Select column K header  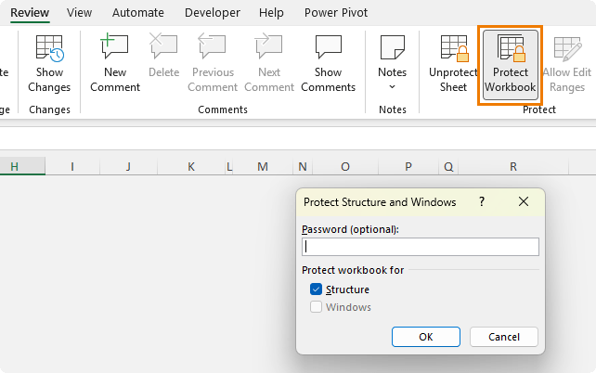191,166
